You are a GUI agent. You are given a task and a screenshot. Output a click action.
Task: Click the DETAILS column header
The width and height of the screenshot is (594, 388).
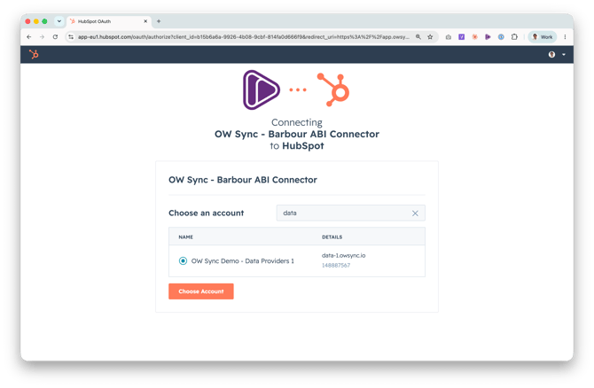[332, 237]
